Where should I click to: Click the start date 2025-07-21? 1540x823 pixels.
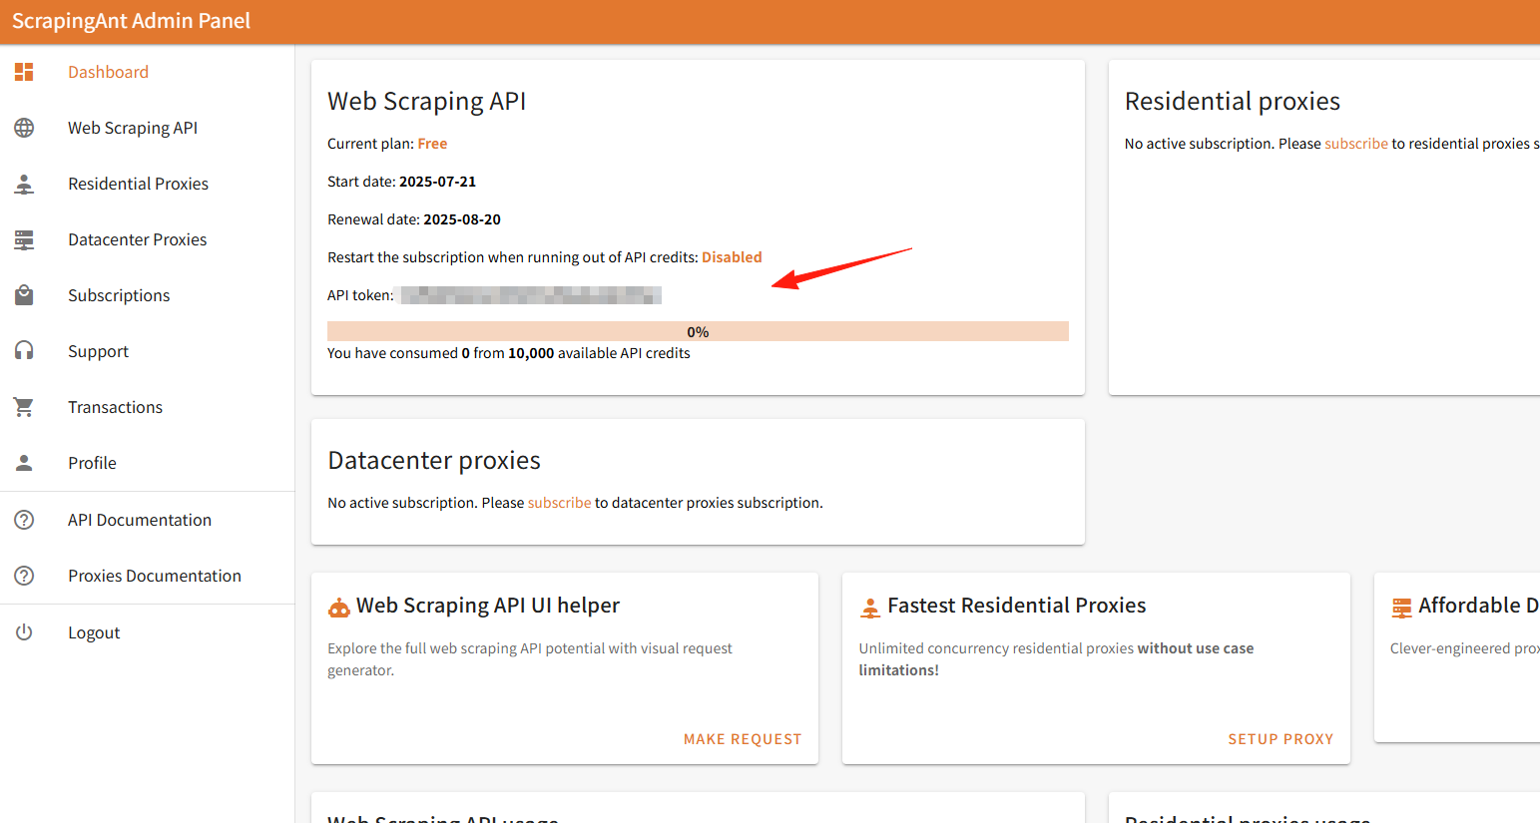[x=437, y=182]
